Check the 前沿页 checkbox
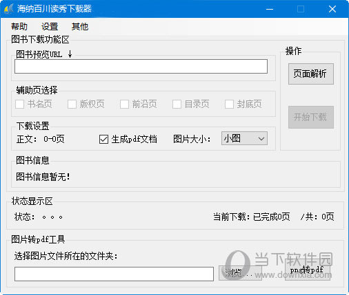This screenshot has width=349, height=295. tap(124, 105)
